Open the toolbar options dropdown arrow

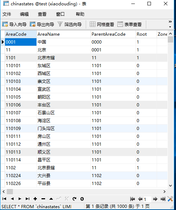[170, 27]
